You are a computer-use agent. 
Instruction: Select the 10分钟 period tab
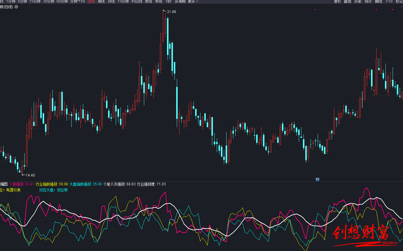[123, 1]
